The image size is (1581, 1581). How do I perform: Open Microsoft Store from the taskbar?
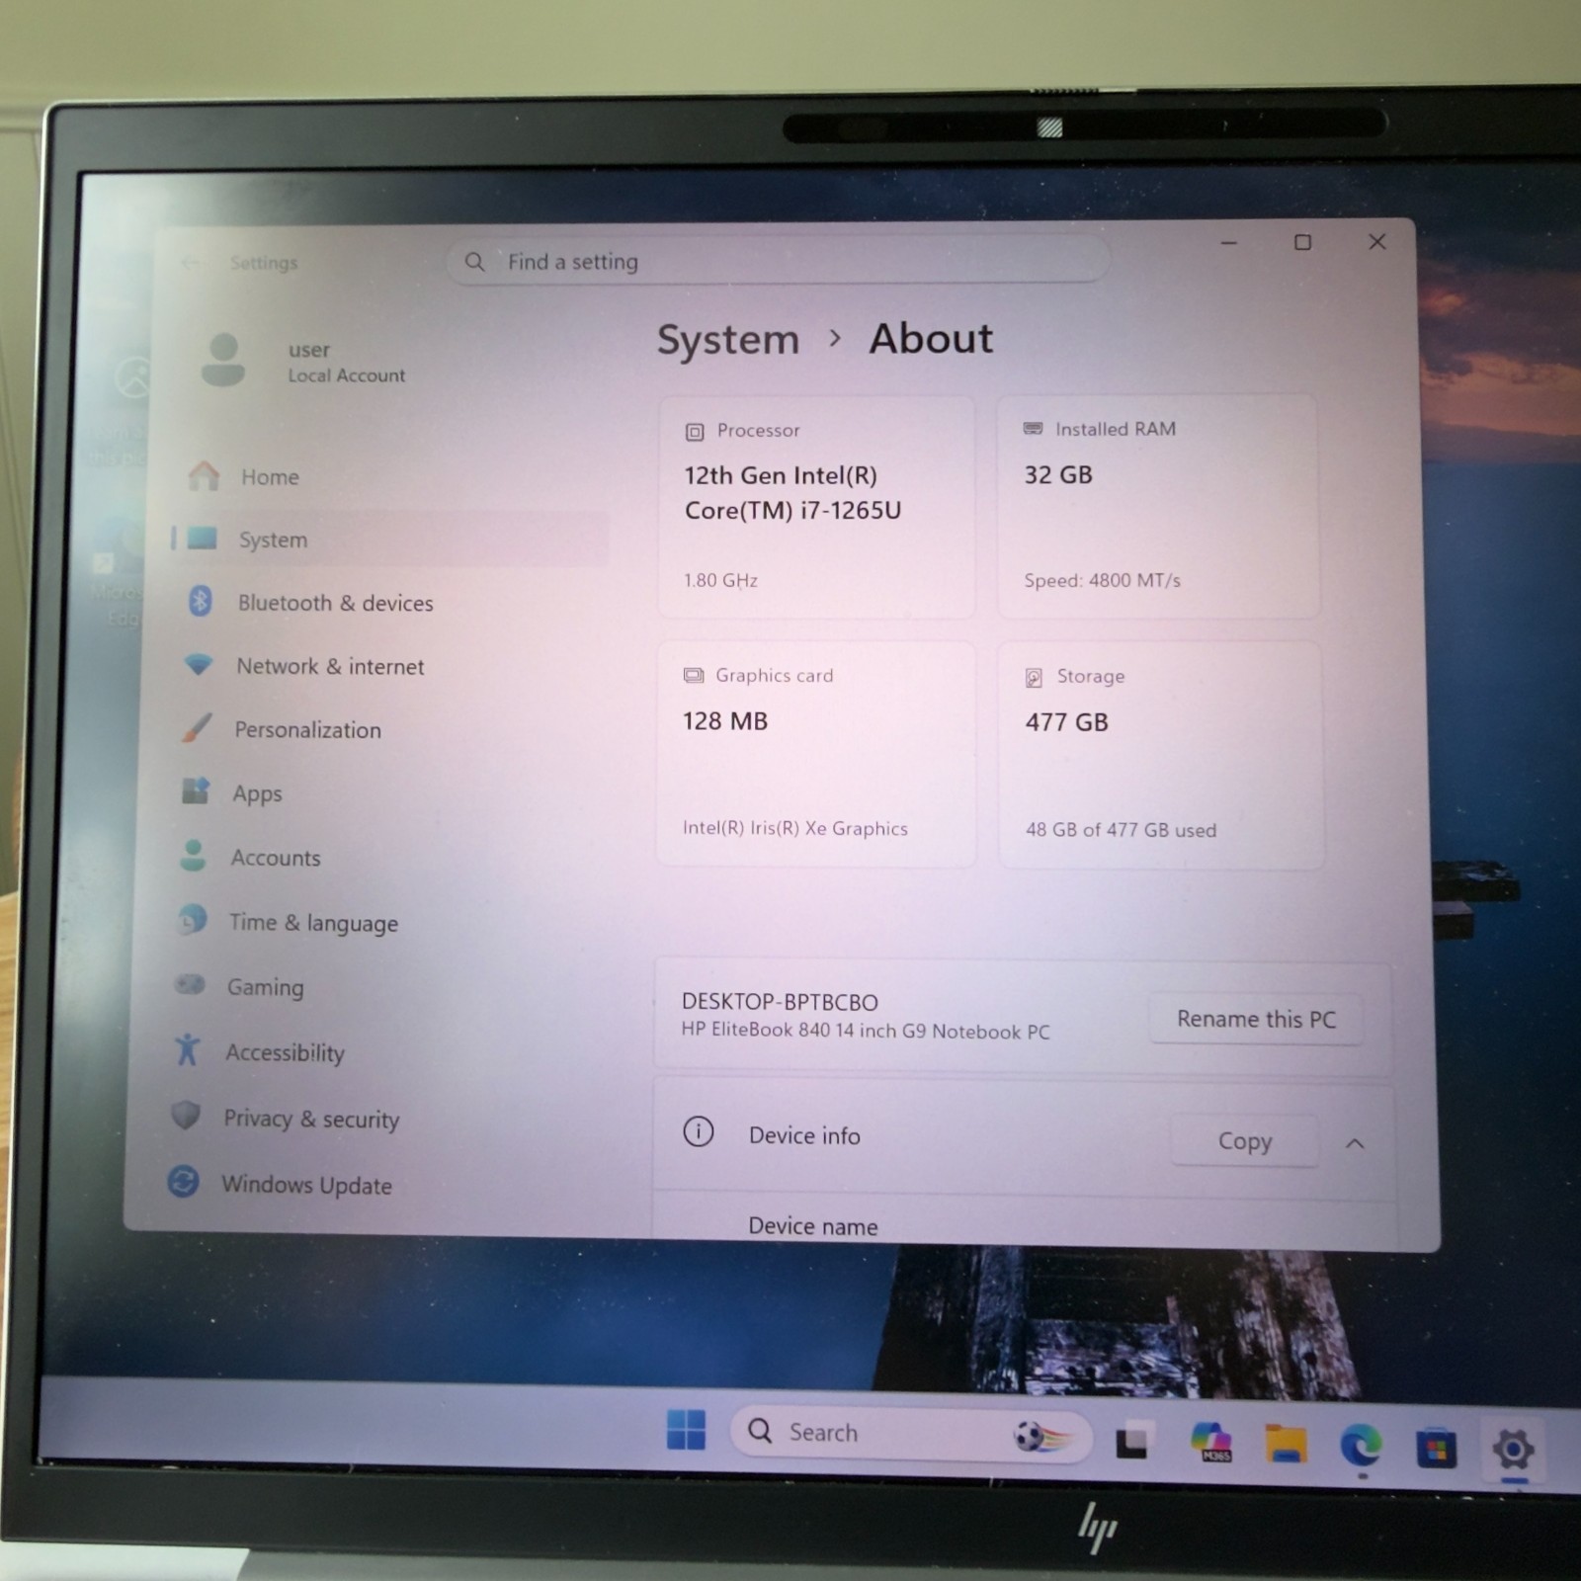(x=1436, y=1450)
